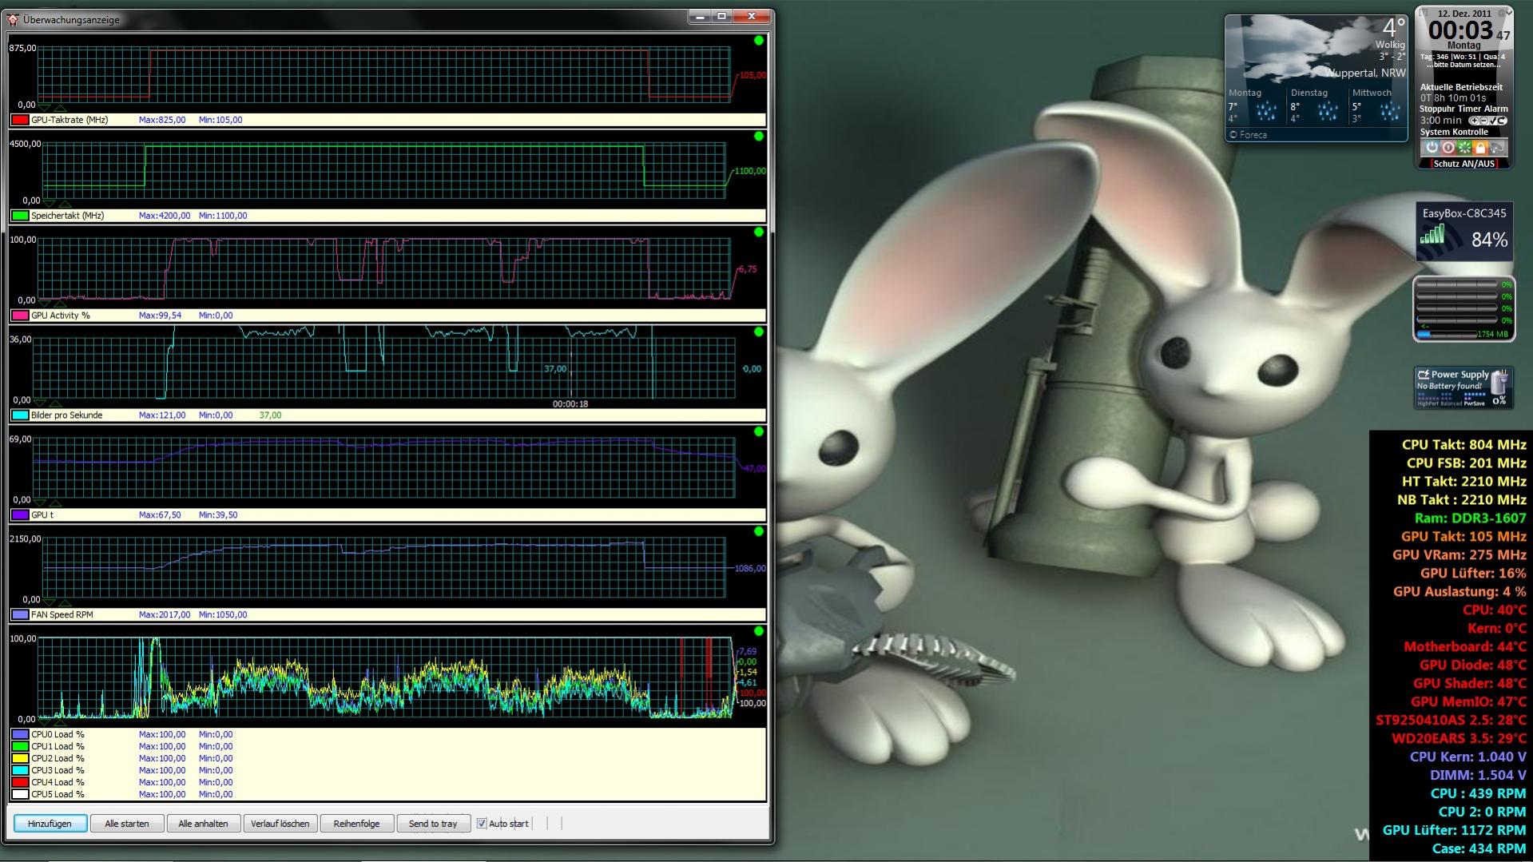This screenshot has height=862, width=1533.
Task: Click the up triangle under CPU Load graph
Action: point(61,722)
